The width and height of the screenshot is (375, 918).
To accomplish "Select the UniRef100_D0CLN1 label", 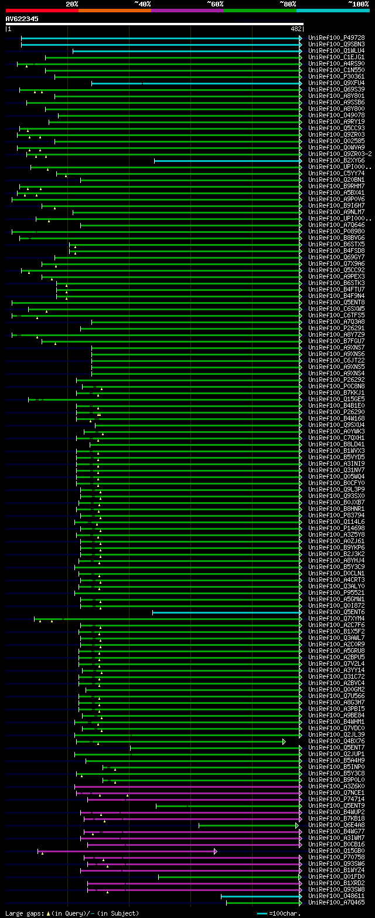I will 336,574.
